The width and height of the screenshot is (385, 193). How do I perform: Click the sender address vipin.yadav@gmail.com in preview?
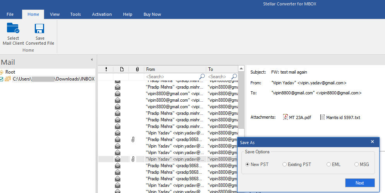pyautogui.click(x=322, y=83)
